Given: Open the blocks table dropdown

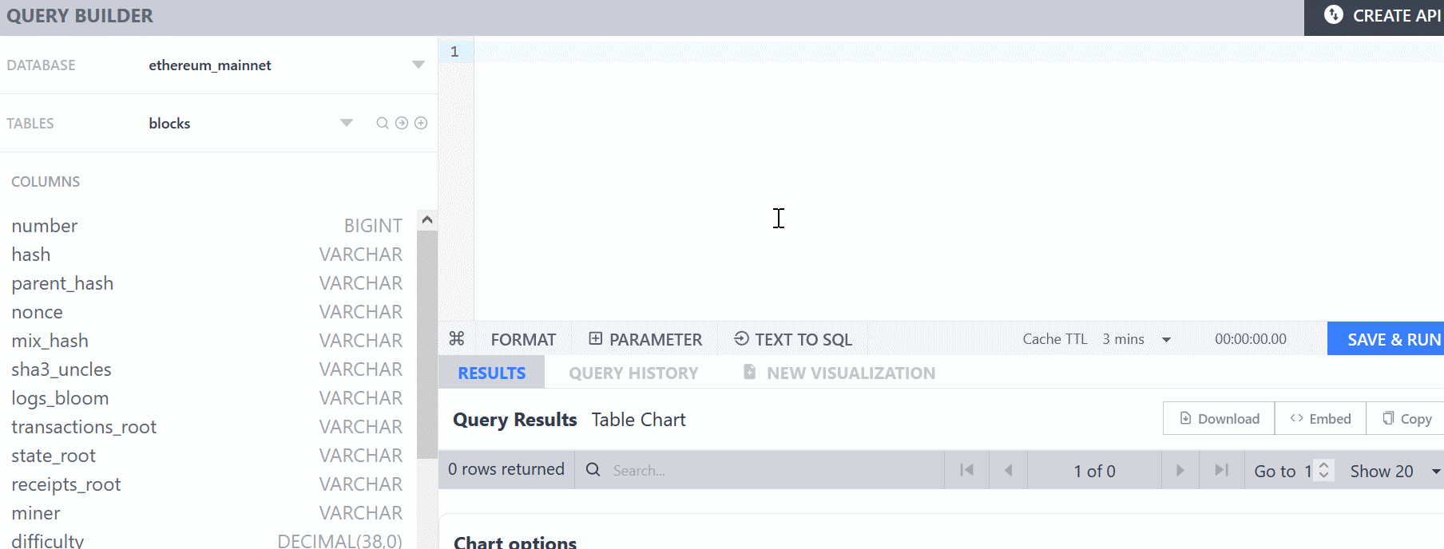Looking at the screenshot, I should (x=346, y=123).
